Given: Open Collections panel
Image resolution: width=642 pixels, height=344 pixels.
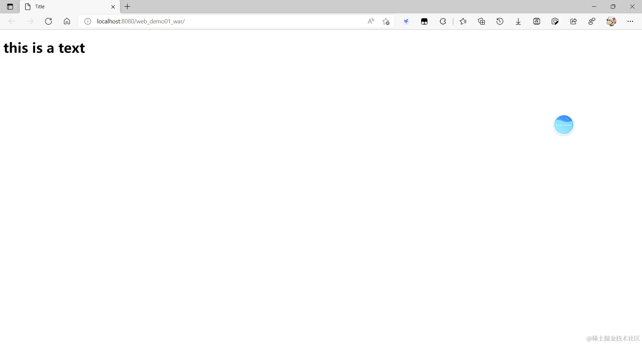Looking at the screenshot, I should pos(481,21).
